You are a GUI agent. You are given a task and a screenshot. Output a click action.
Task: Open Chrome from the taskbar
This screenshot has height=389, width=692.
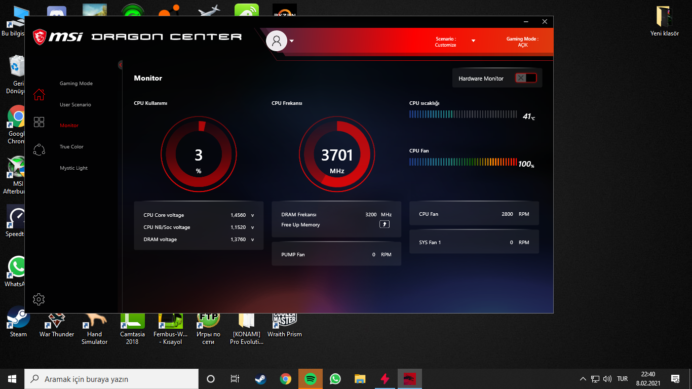click(286, 379)
